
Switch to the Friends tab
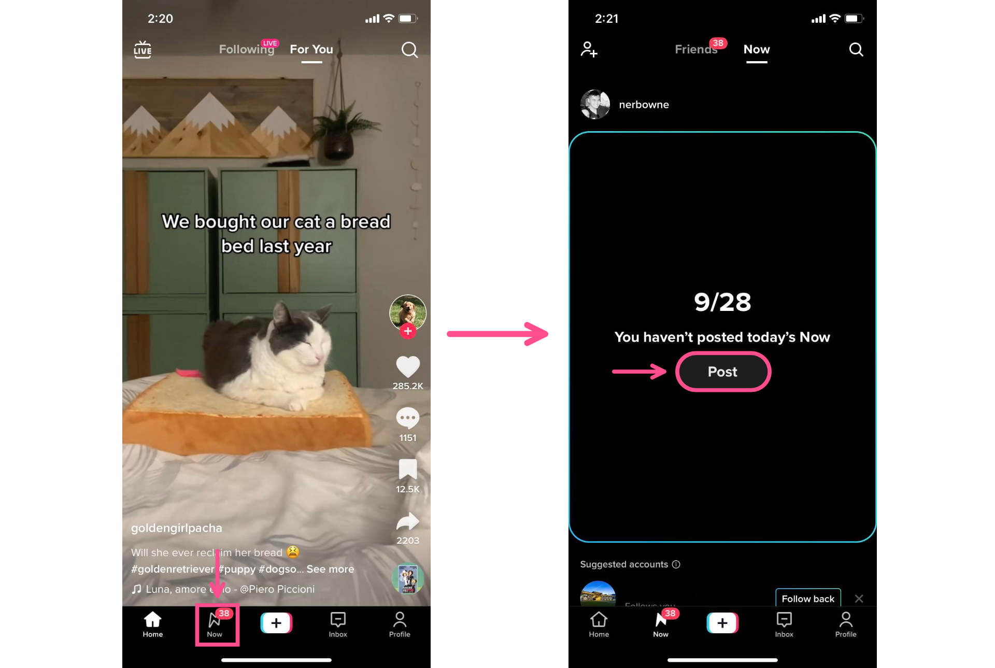(694, 49)
